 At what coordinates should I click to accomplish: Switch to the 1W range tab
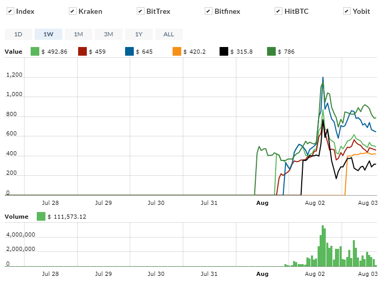coord(48,34)
